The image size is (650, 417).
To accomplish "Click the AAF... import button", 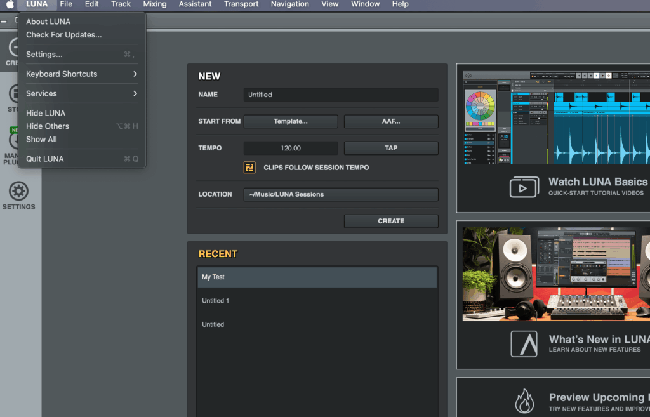I will coord(390,121).
